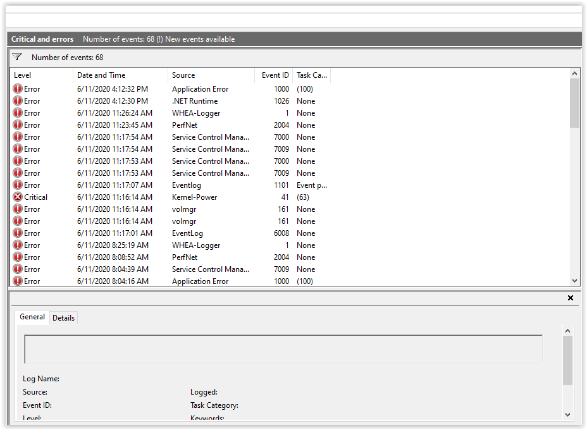The height and width of the screenshot is (430, 587).
Task: Select the 'Event p...' task category cell
Action: point(311,185)
